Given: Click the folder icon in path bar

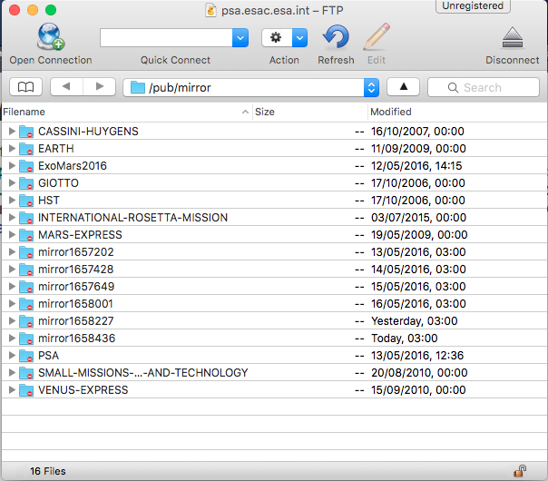Looking at the screenshot, I should 138,87.
